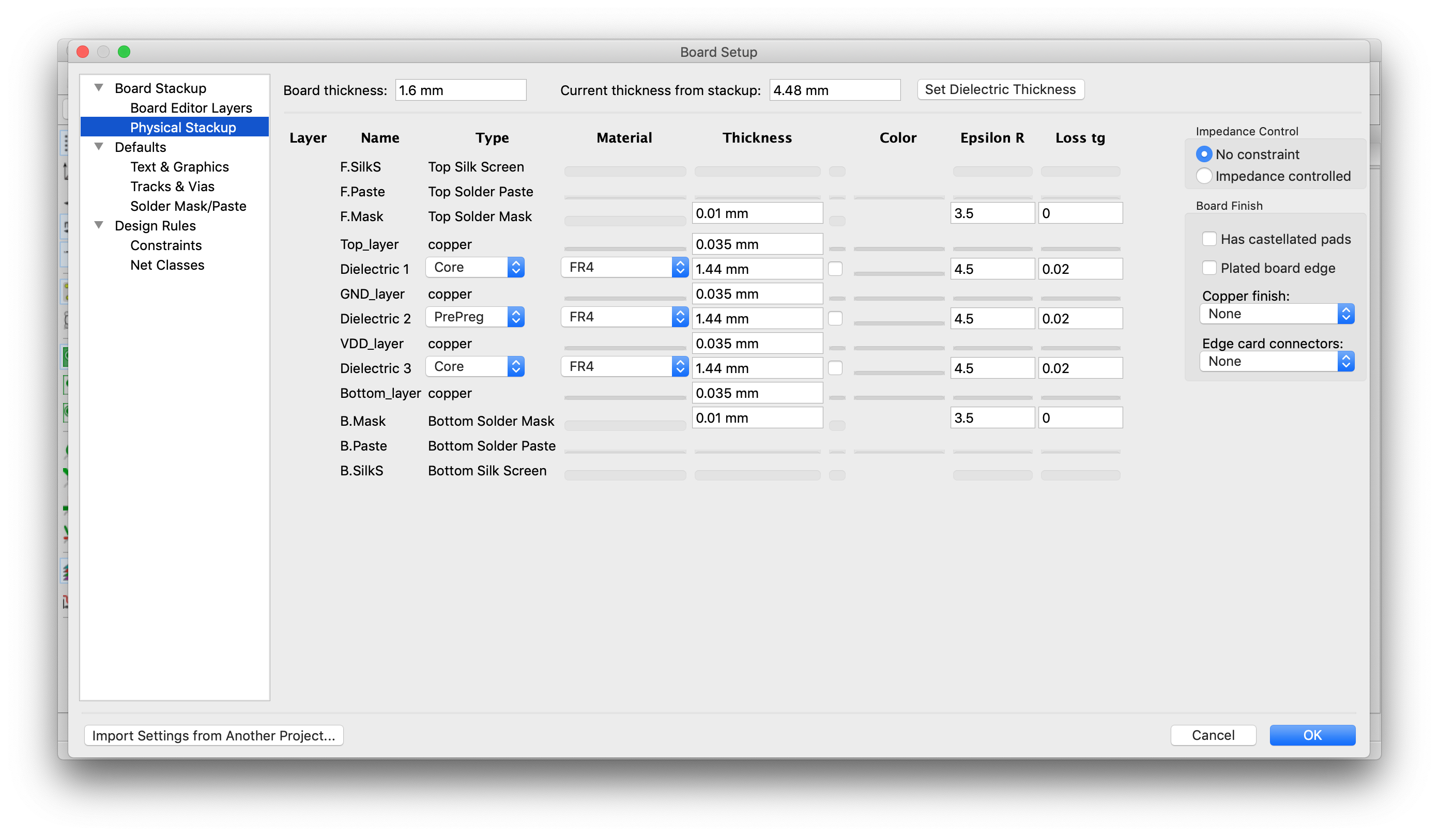
Task: Tick the Plated board edge checkbox
Action: coord(1209,268)
